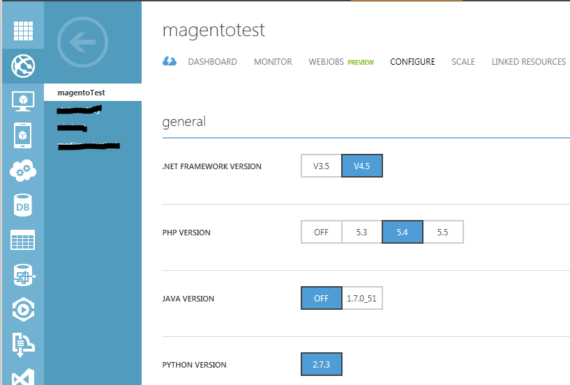Turn PHP version OFF

(x=322, y=232)
